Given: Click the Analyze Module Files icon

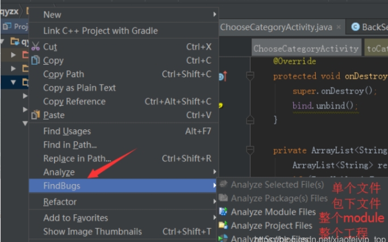Looking at the screenshot, I should click(x=223, y=212).
